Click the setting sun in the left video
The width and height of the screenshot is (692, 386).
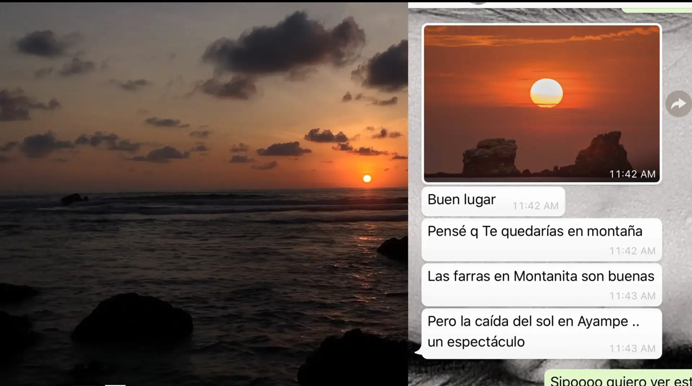[367, 179]
